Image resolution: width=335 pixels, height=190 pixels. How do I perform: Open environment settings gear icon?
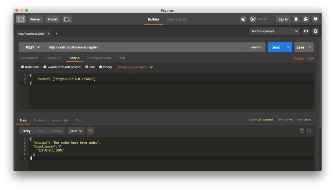click(x=315, y=31)
